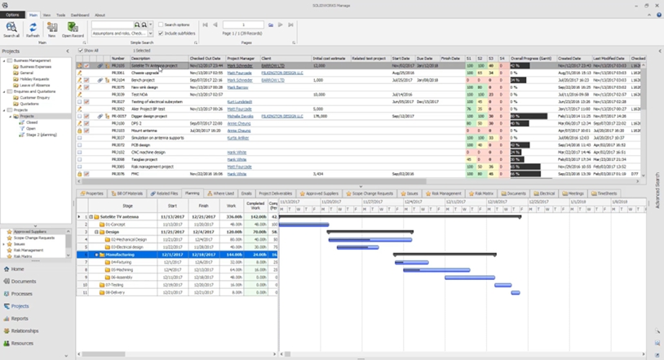Viewport: 664px width, 360px height.
Task: Open BARROW LTD link on Bench project row
Action: coord(272,80)
